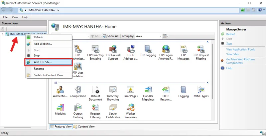Screen dimensions: 266x136
Task: Open the FTP Logging feature
Action: [x=148, y=51]
